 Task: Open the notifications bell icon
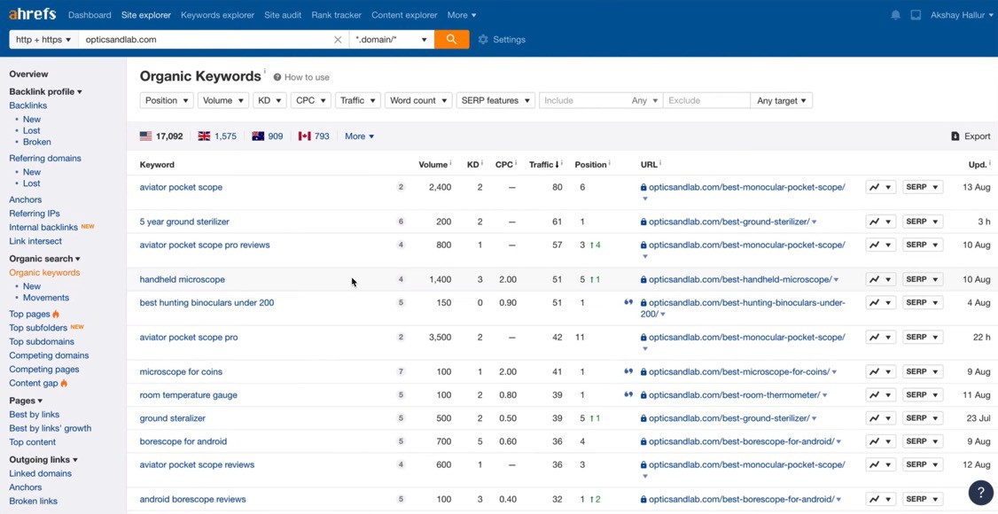coord(895,15)
